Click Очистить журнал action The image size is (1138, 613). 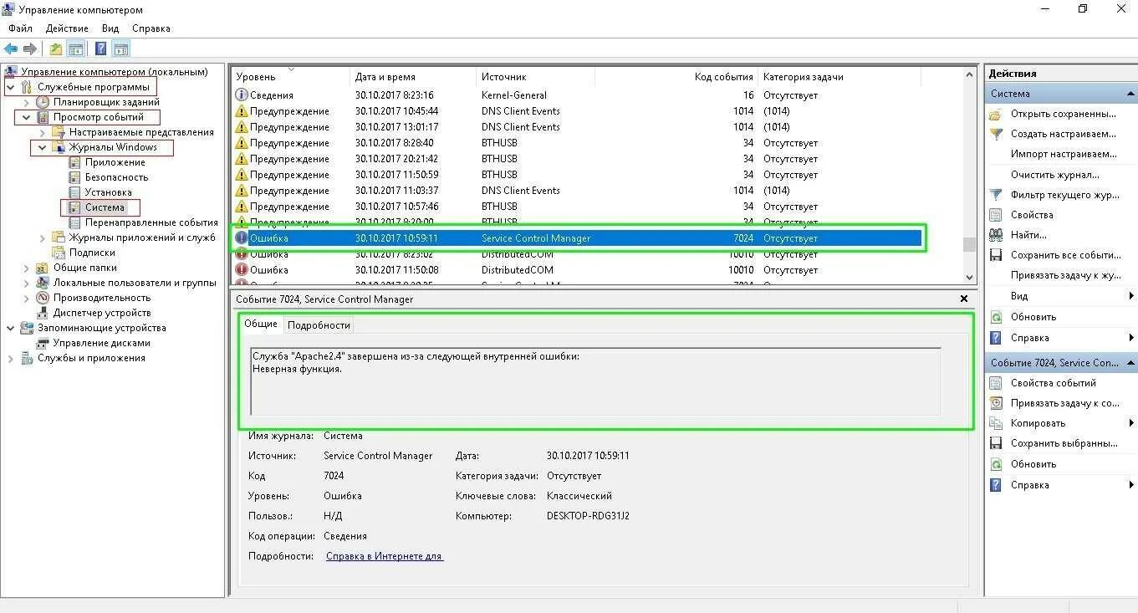[x=1055, y=175]
